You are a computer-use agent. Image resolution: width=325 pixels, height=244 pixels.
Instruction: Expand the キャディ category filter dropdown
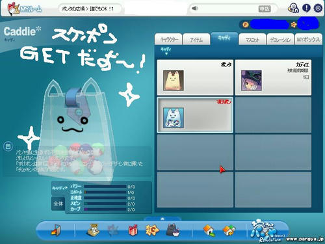(166, 51)
